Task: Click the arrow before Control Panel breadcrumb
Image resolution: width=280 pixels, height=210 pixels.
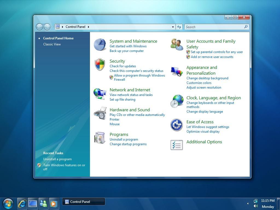Action: [x=63, y=27]
